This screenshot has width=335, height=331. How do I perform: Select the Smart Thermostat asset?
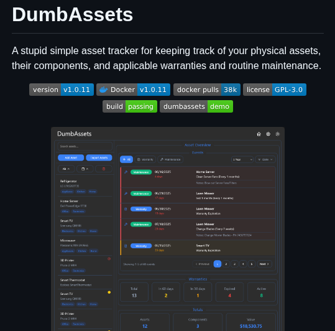(85, 282)
